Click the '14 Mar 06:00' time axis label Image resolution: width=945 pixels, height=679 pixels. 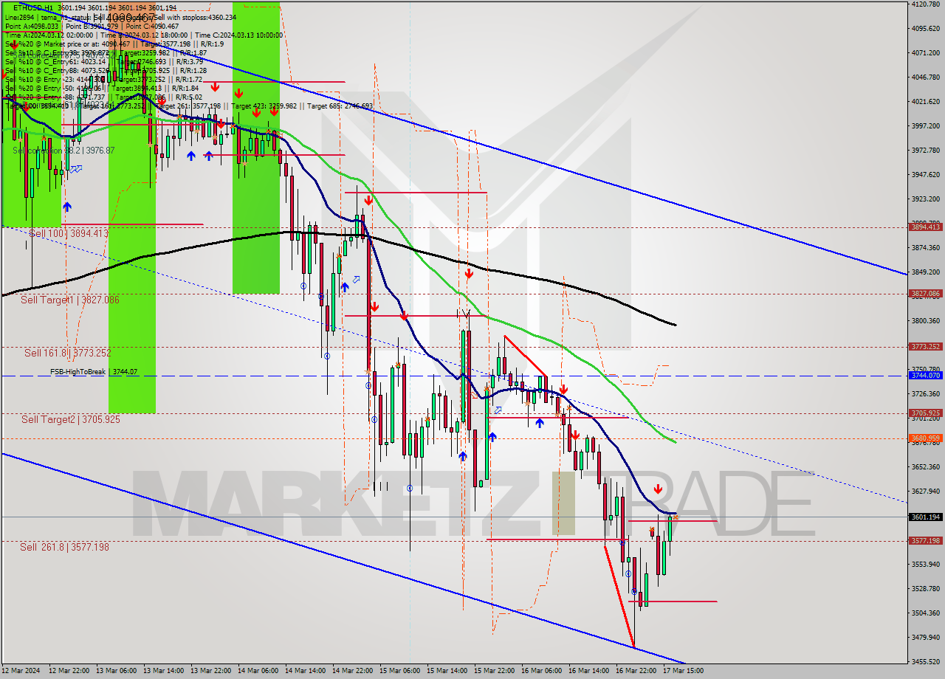[x=257, y=671]
